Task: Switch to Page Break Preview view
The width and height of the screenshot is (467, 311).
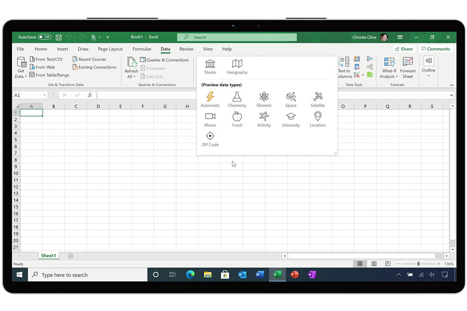Action: pos(388,264)
